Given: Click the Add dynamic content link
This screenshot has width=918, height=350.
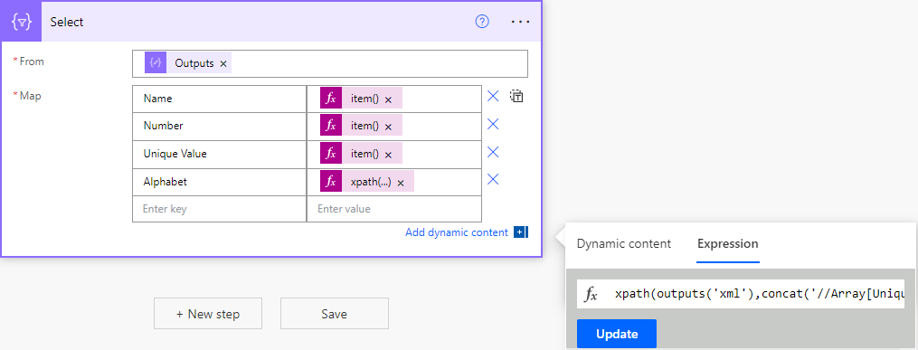Looking at the screenshot, I should 457,232.
